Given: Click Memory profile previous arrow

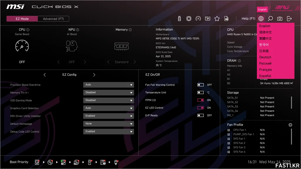Looking at the screenshot, I should coord(108,62).
